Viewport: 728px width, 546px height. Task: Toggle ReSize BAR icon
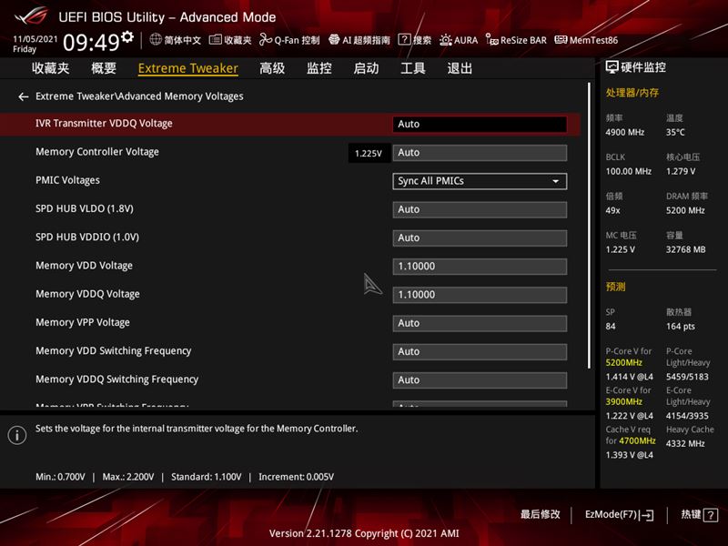491,39
